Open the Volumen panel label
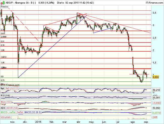The height and width of the screenshot is (124, 164). (6, 117)
